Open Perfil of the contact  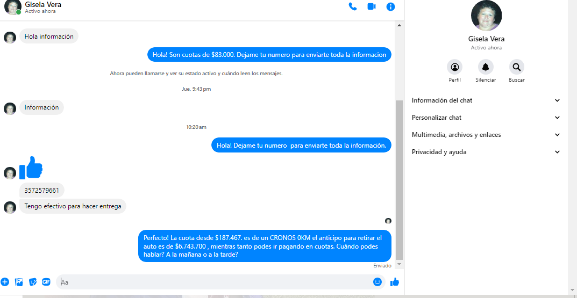coord(454,67)
